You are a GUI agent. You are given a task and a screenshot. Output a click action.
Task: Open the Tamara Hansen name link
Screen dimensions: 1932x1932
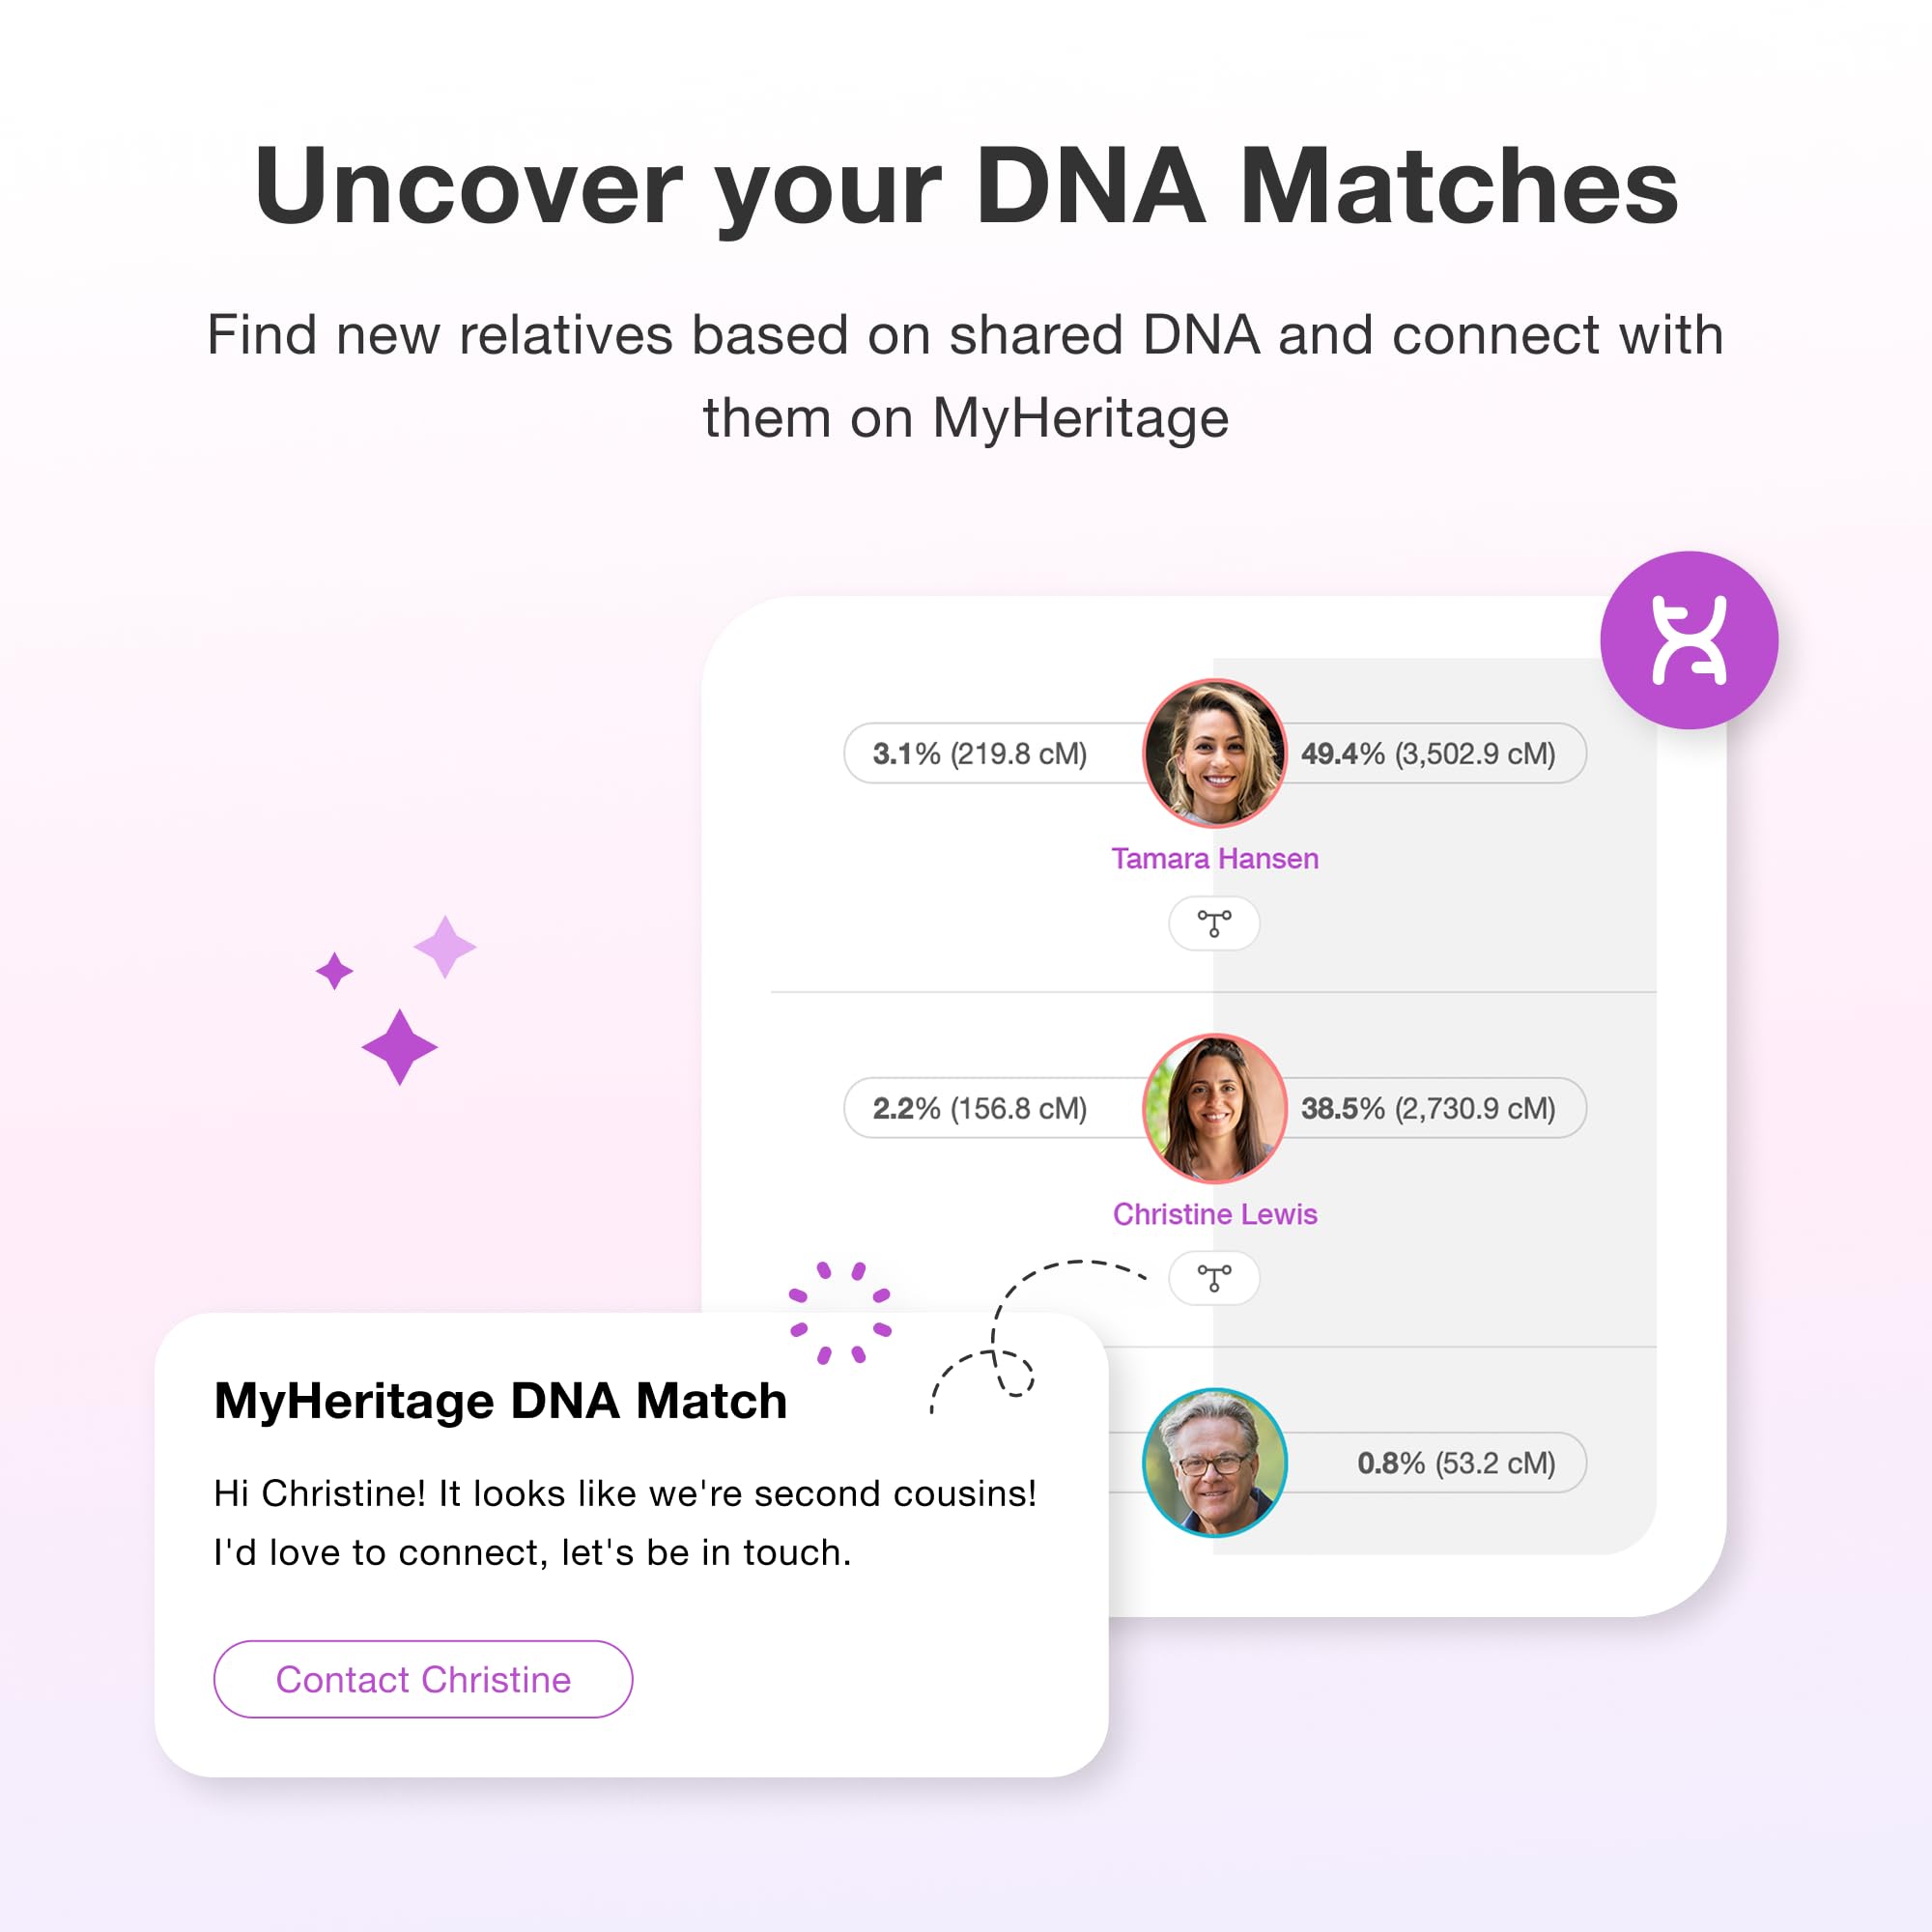click(1214, 859)
